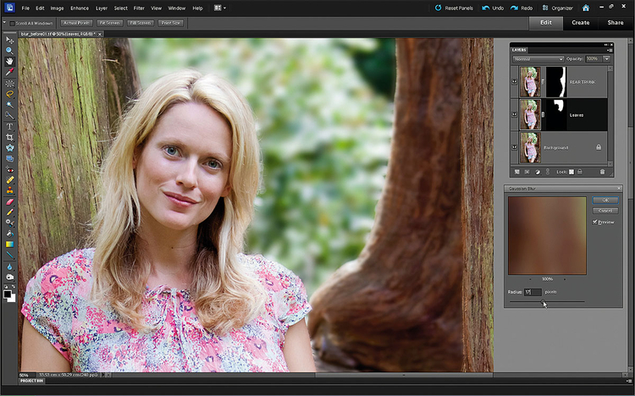Open the Filter menu
Screen dimensions: 635x396
139,8
